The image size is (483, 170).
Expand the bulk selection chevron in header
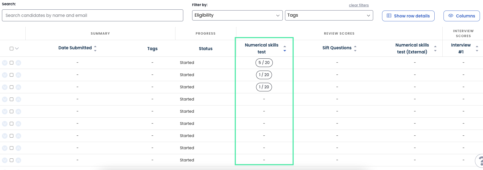(x=17, y=48)
